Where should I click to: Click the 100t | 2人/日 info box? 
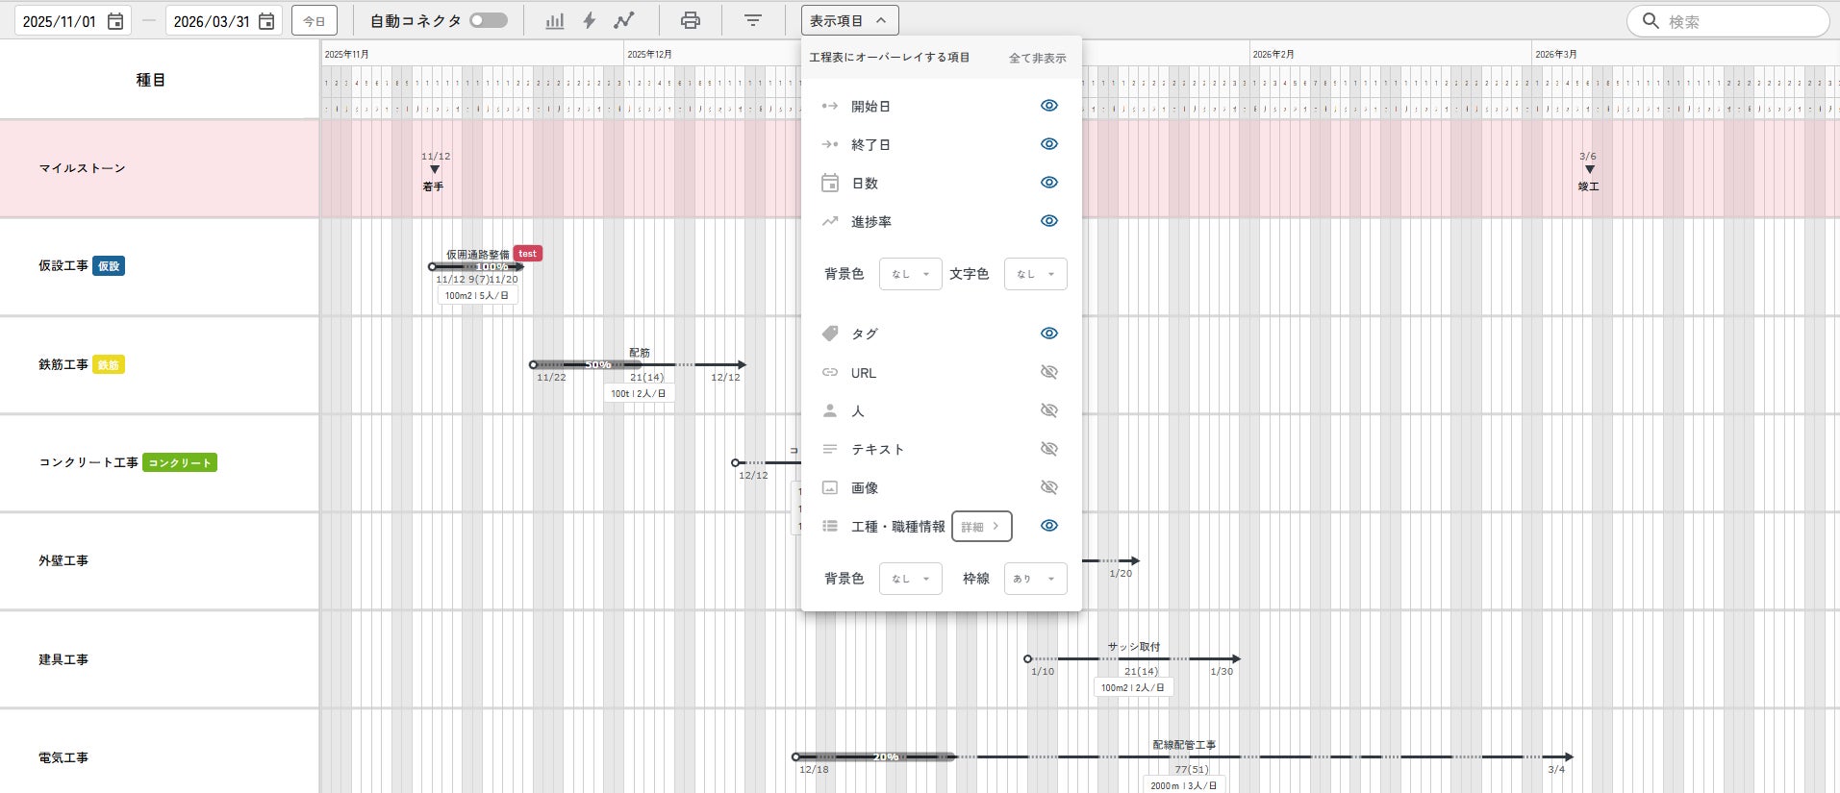pos(639,393)
